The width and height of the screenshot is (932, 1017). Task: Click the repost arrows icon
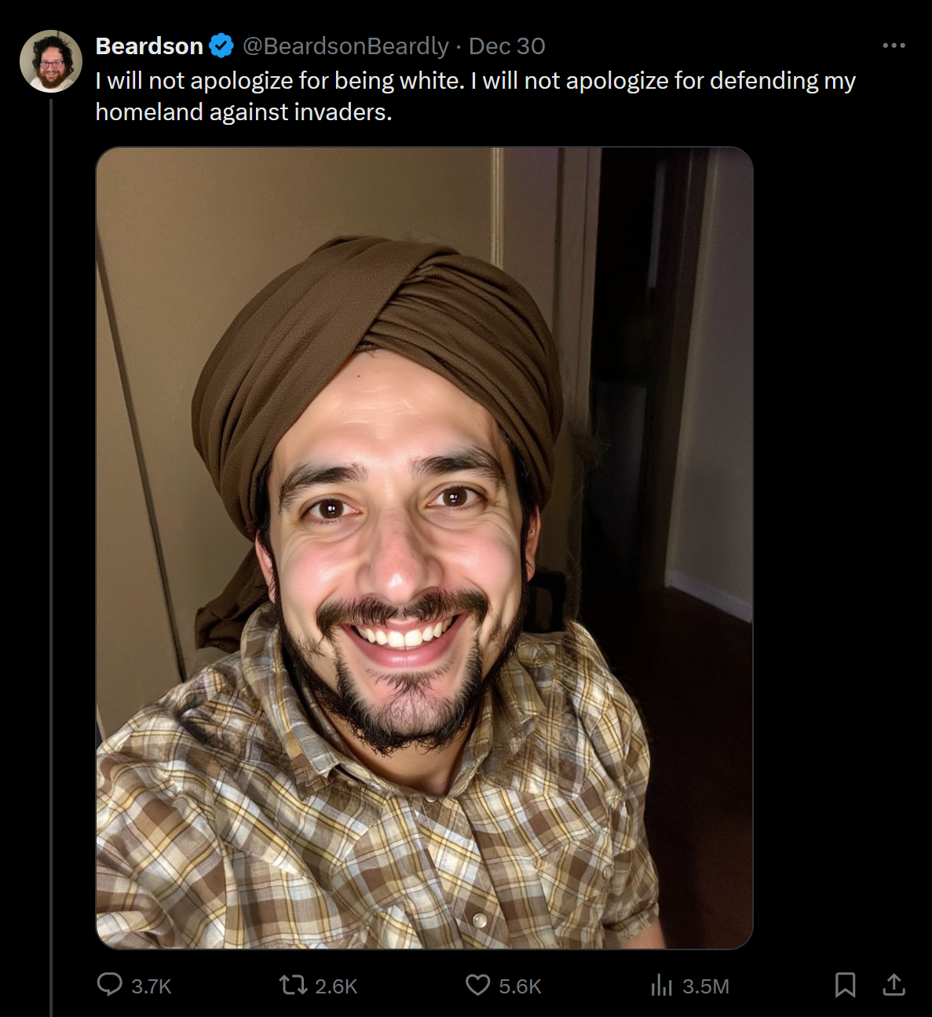(x=294, y=985)
